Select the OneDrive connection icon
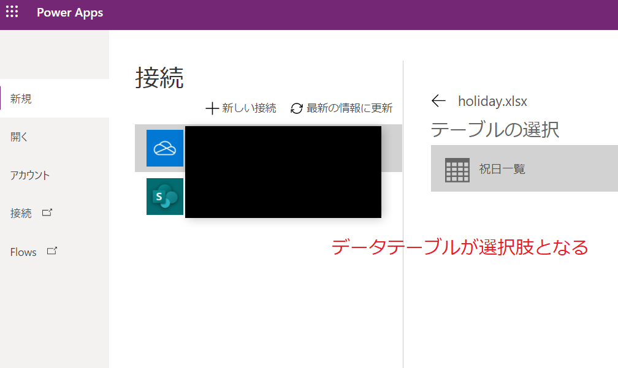Image resolution: width=618 pixels, height=368 pixels. click(165, 148)
